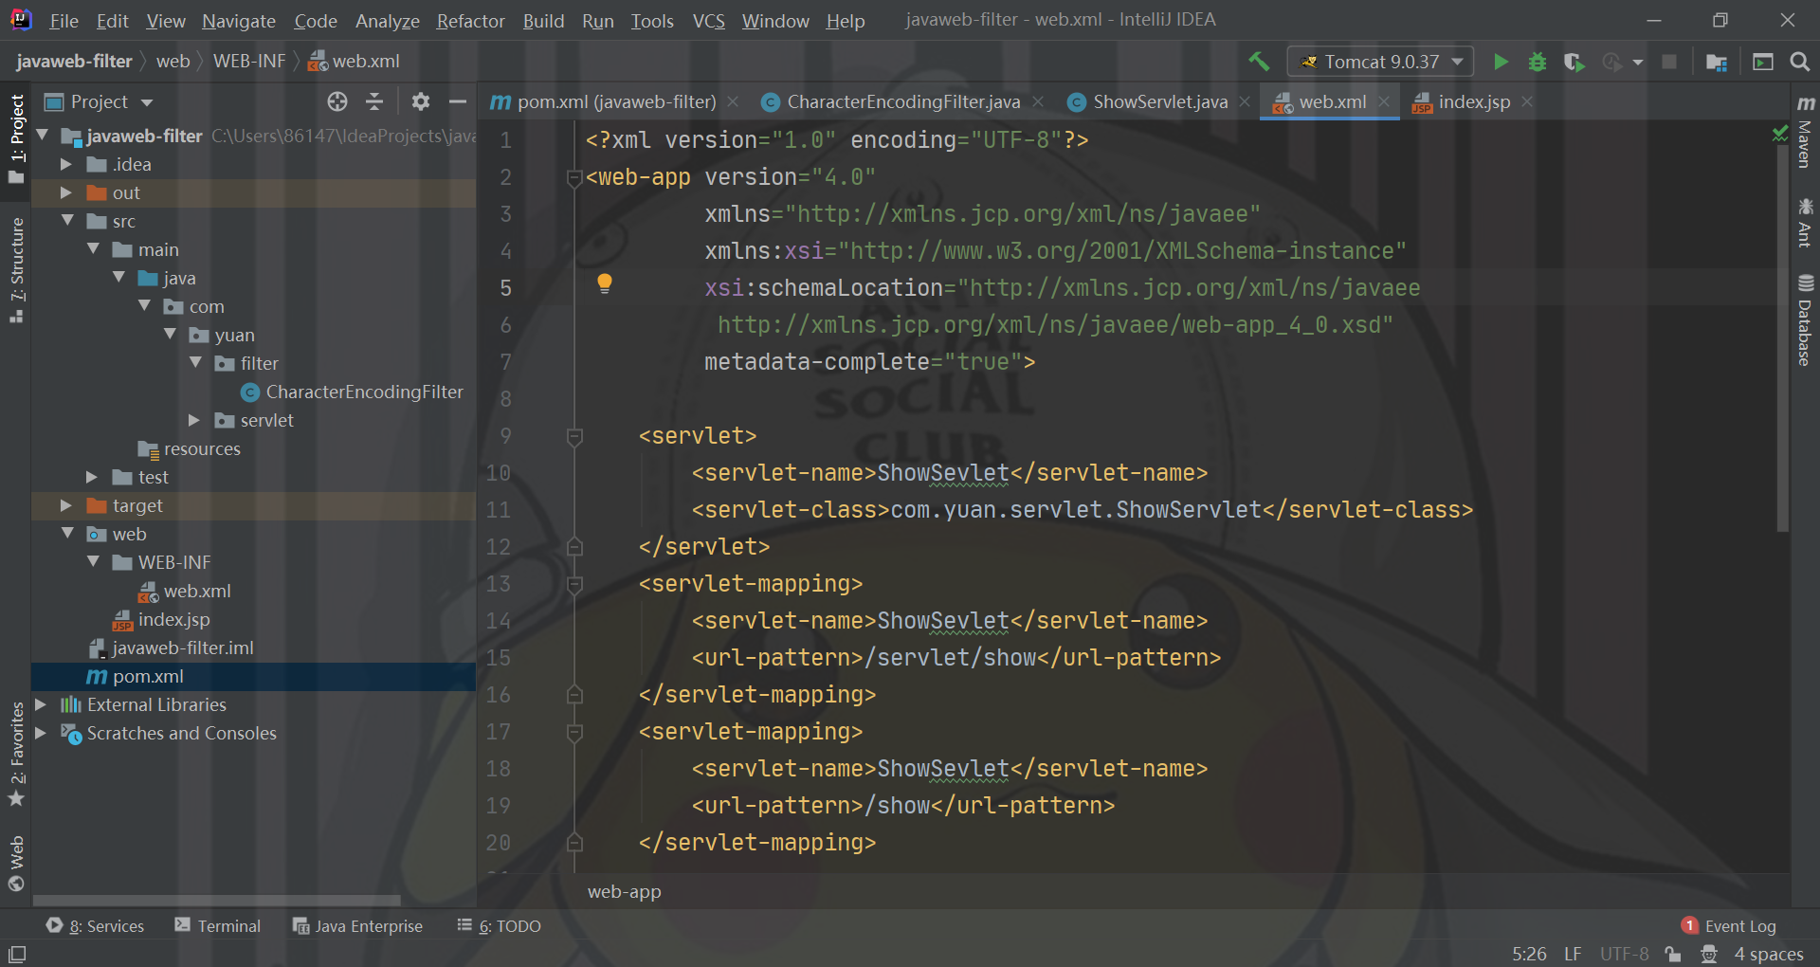Viewport: 1820px width, 967px height.
Task: Click the tool window quick access icon in status bar corner
Action: pyautogui.click(x=17, y=954)
